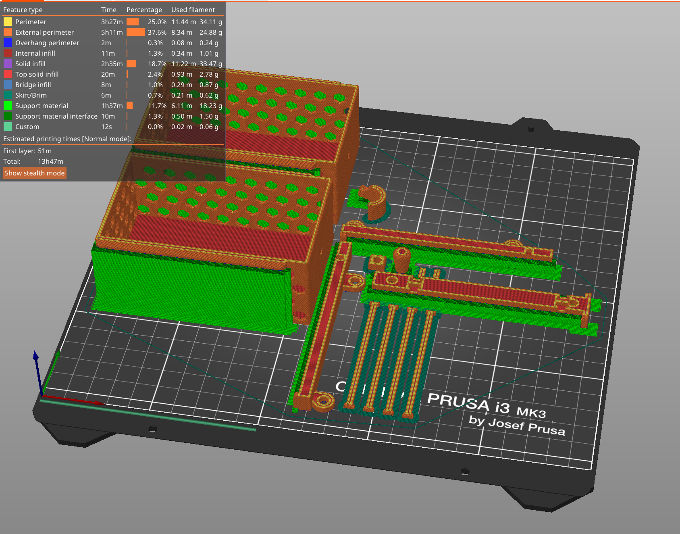This screenshot has height=534, width=680.
Task: Click the 18.7% Solid infill percentage bar
Action: point(131,64)
